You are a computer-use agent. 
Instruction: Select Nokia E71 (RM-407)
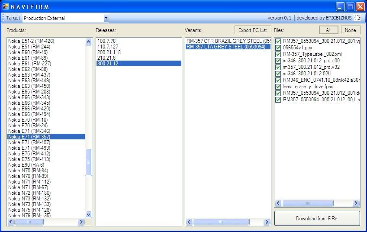[46, 142]
